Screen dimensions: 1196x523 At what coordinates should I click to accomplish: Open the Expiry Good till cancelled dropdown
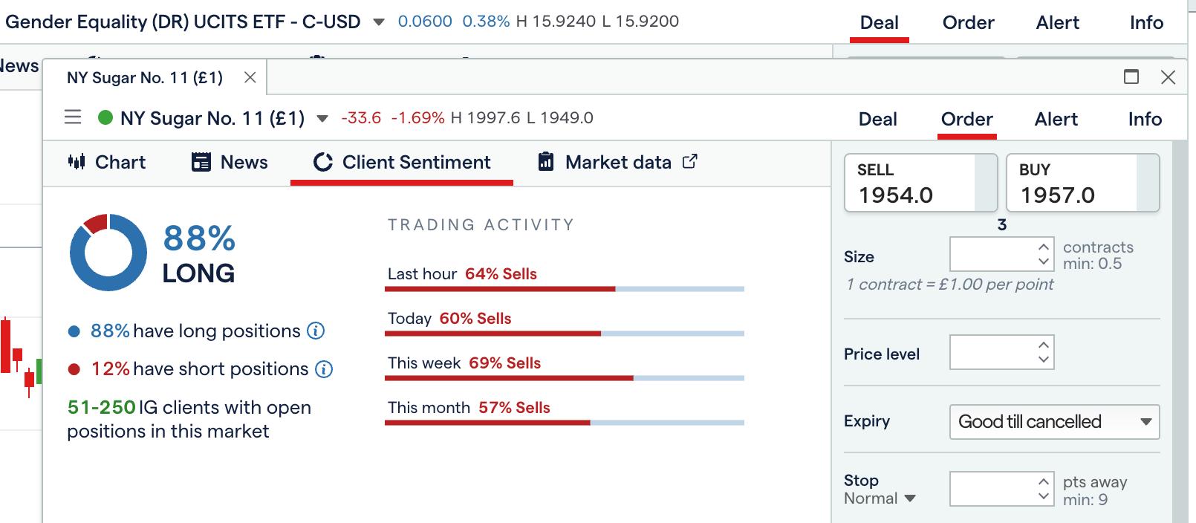tap(1054, 422)
